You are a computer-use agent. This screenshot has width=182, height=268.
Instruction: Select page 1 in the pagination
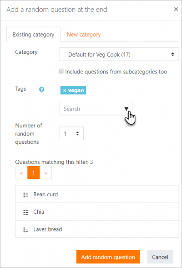34,173
